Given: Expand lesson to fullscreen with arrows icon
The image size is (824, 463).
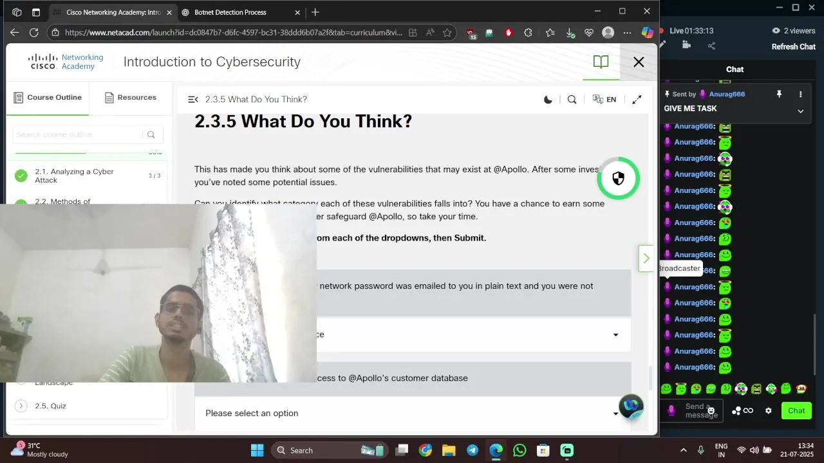Looking at the screenshot, I should pyautogui.click(x=637, y=100).
